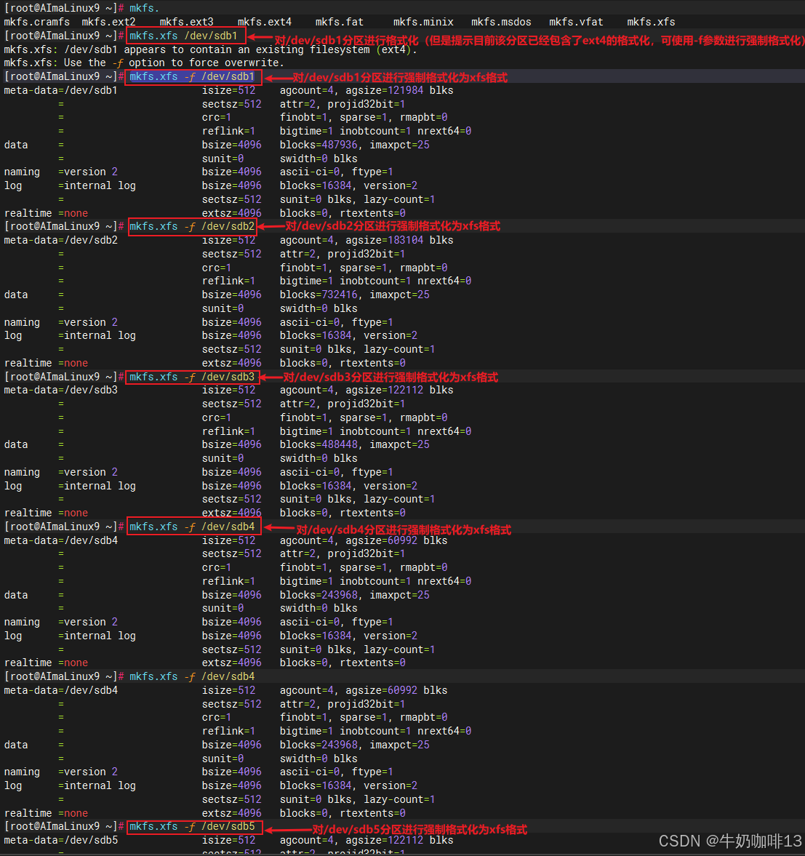Image resolution: width=805 pixels, height=856 pixels.
Task: Click the 'mkfs.xfs -f /dev/sdb1' command
Action: tap(192, 77)
